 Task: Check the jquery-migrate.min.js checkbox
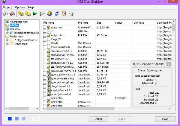(x=45, y=78)
